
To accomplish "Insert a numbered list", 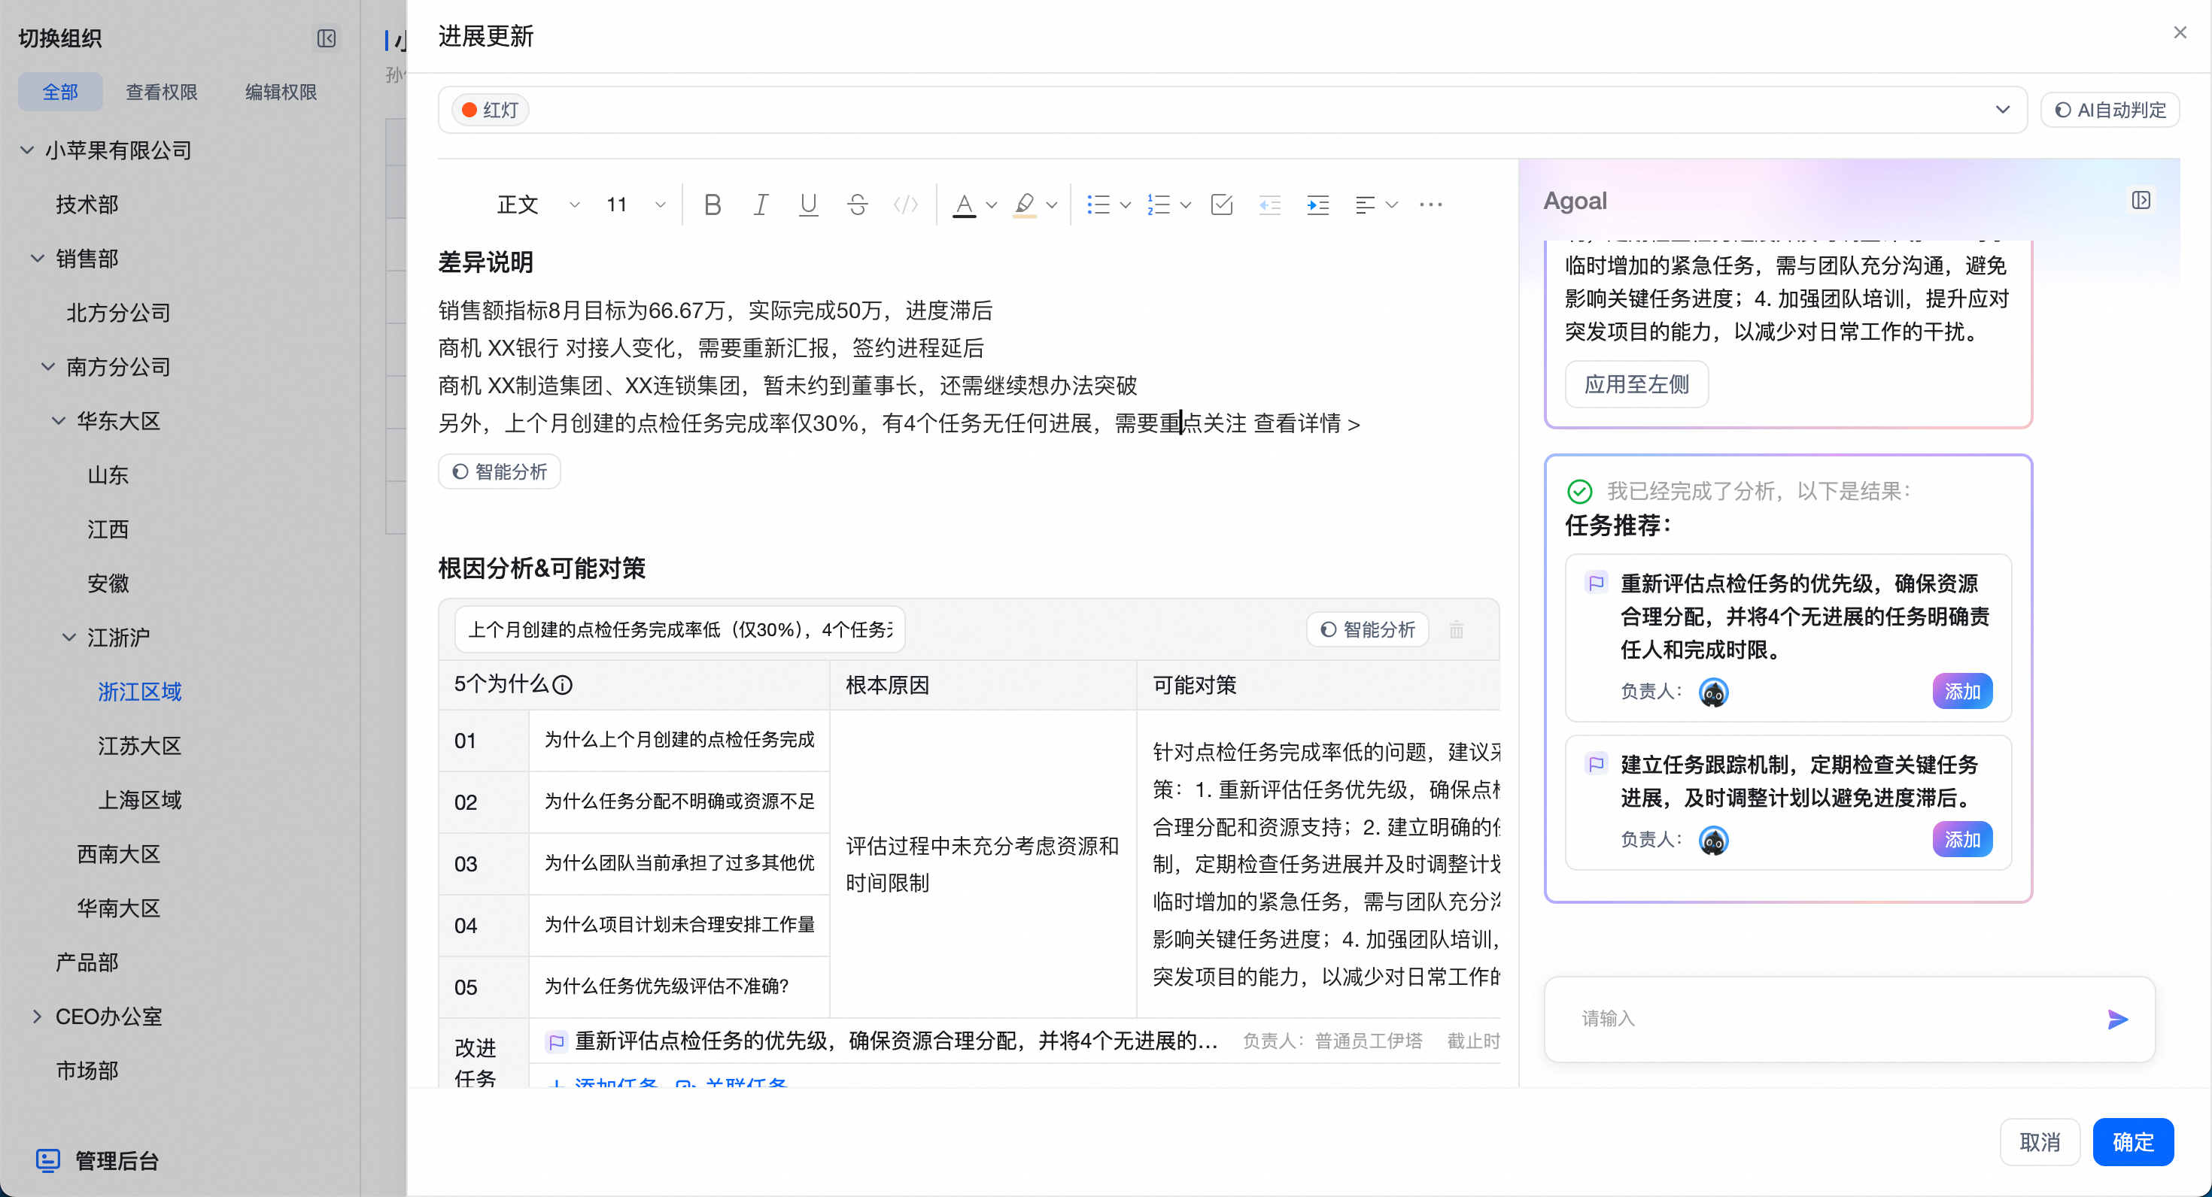I will tap(1159, 205).
